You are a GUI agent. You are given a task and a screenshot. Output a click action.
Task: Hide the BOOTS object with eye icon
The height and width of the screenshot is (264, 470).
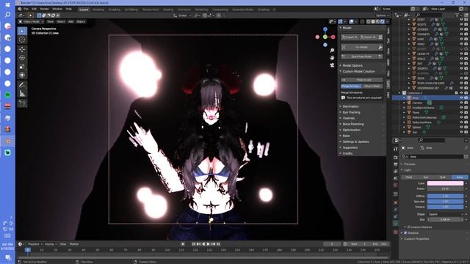461,24
